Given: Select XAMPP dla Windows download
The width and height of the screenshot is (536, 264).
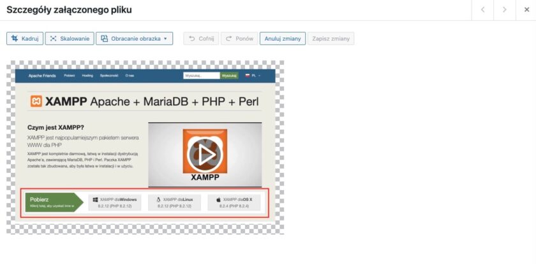Looking at the screenshot, I should click(114, 202).
